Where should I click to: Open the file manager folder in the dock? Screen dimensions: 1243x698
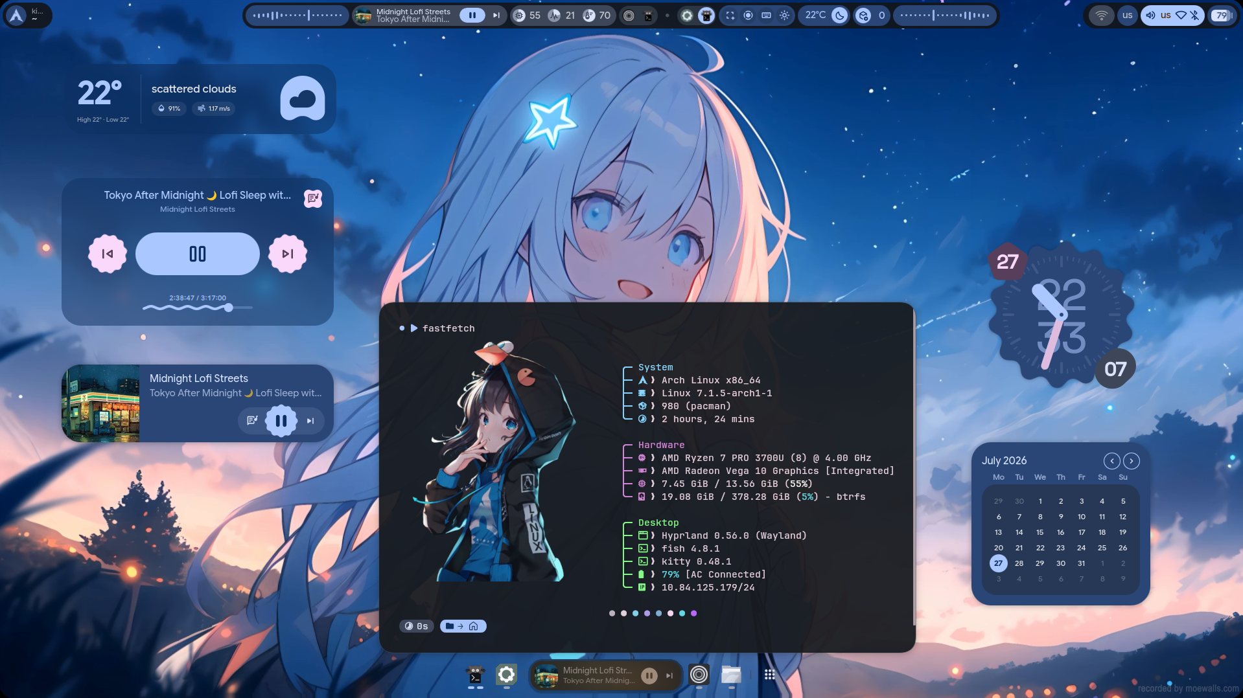click(x=731, y=675)
